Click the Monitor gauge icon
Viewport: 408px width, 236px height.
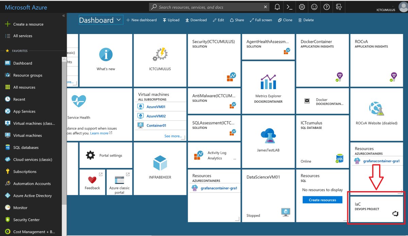[x=7, y=208]
